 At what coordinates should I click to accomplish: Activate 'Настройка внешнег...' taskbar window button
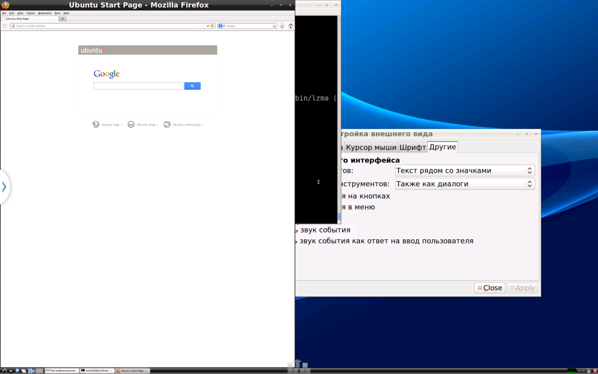[x=62, y=371]
